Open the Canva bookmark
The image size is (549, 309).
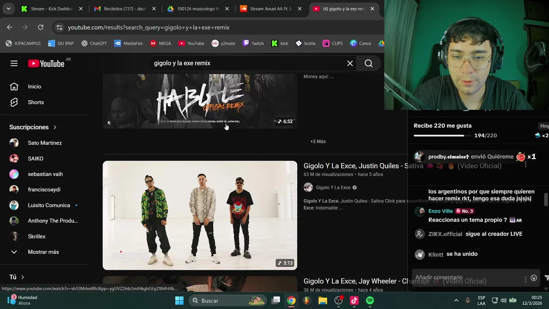tap(361, 43)
